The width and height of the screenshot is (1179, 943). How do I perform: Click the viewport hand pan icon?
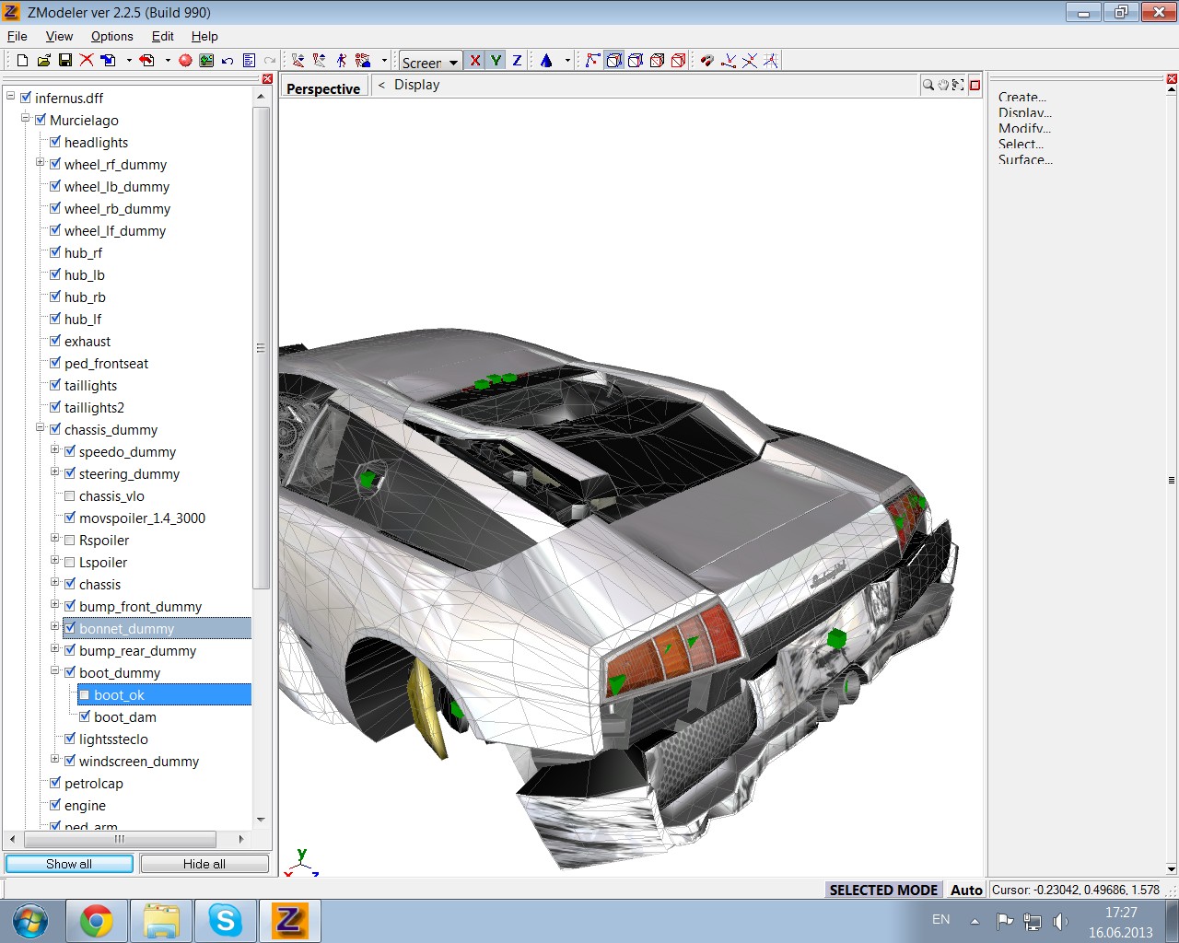[943, 85]
